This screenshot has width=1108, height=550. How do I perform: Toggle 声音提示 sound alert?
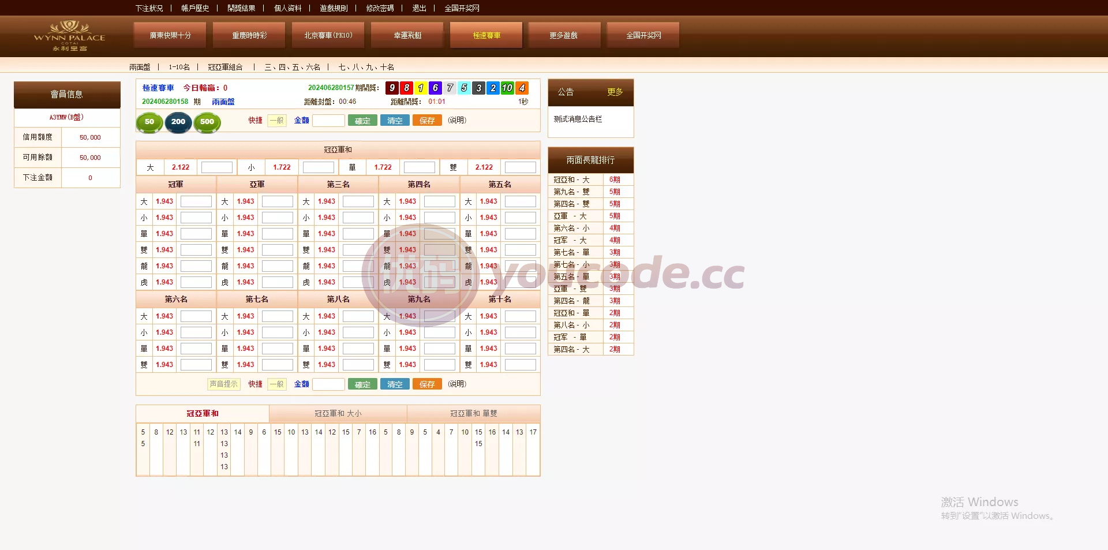[223, 384]
